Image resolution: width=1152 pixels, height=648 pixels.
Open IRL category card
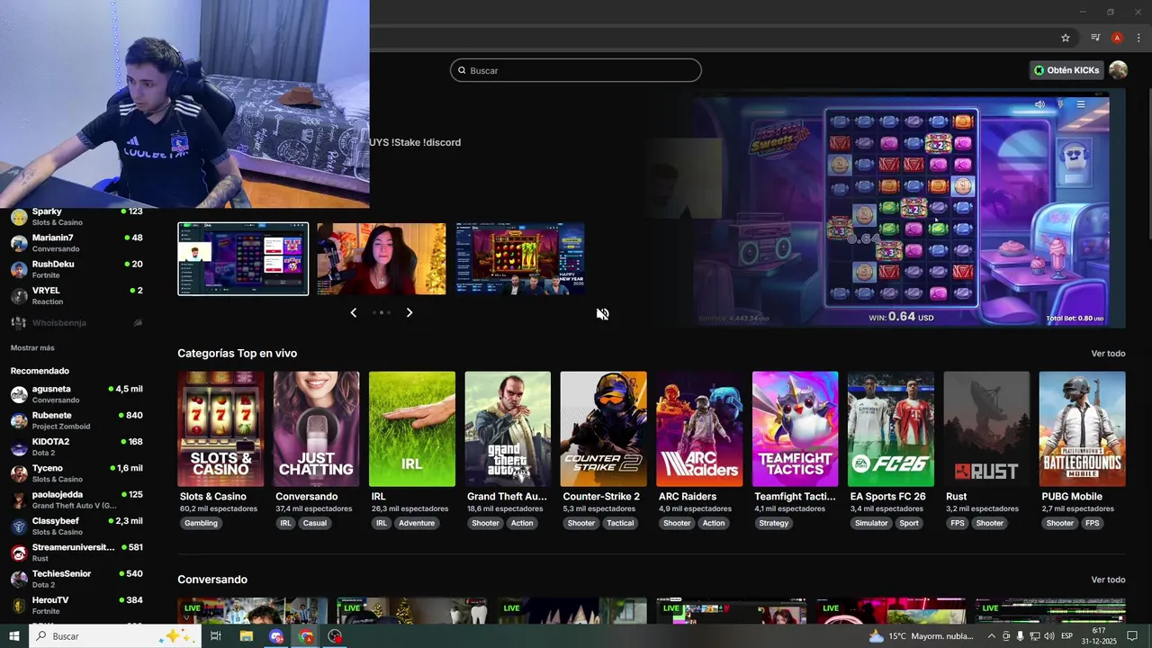coord(412,429)
